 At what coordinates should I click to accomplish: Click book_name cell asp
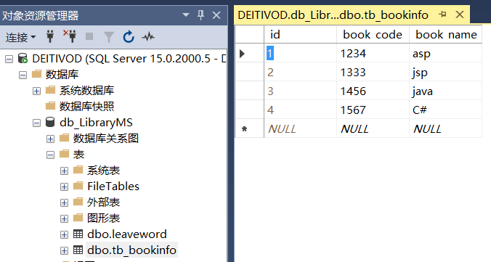[445, 54]
